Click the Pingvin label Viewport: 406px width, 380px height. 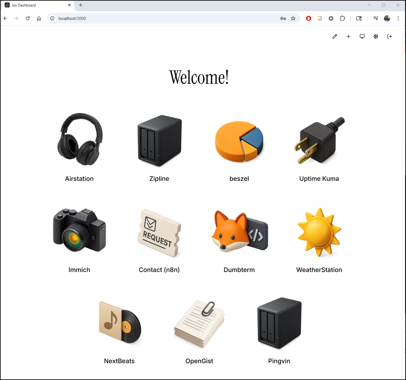tap(279, 361)
